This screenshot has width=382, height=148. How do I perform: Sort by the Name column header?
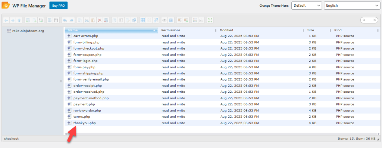111,30
